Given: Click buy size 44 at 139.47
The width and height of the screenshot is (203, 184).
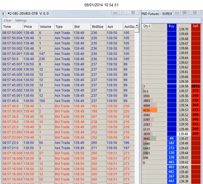Looking at the screenshot, I should [x=171, y=138].
